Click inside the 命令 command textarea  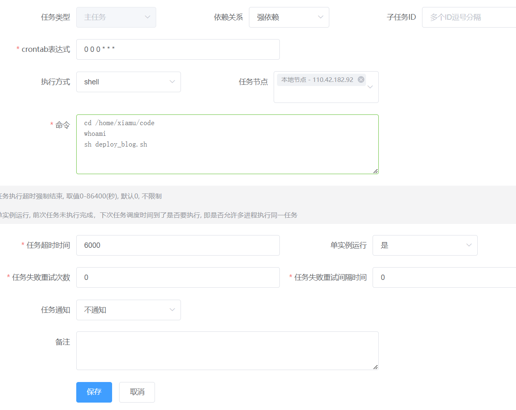click(x=227, y=144)
